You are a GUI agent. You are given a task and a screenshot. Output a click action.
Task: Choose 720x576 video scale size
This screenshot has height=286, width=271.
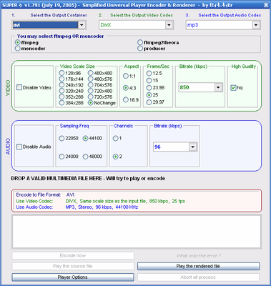[91, 97]
